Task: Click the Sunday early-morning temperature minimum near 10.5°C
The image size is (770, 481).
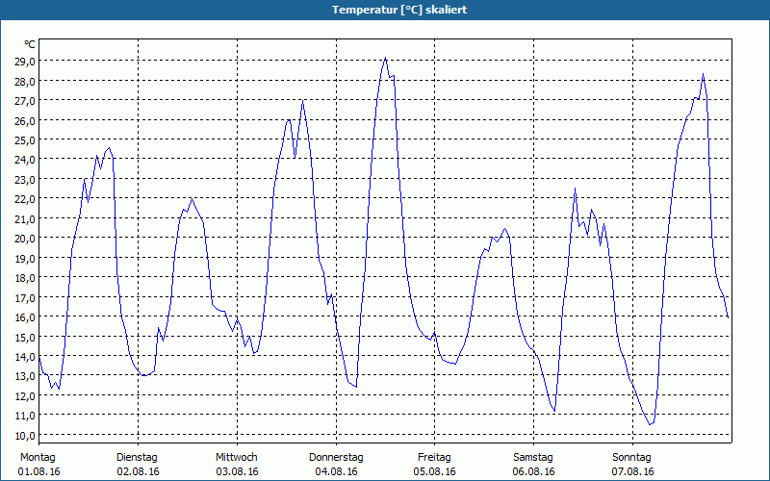Action: pyautogui.click(x=650, y=424)
